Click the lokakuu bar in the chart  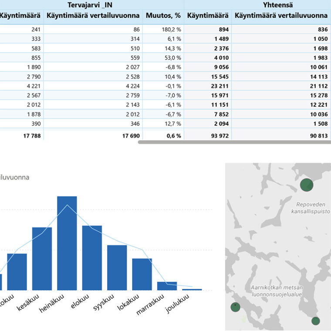coord(142,274)
